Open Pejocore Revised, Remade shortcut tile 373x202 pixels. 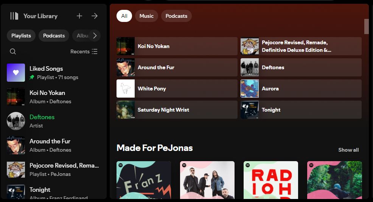(x=301, y=46)
